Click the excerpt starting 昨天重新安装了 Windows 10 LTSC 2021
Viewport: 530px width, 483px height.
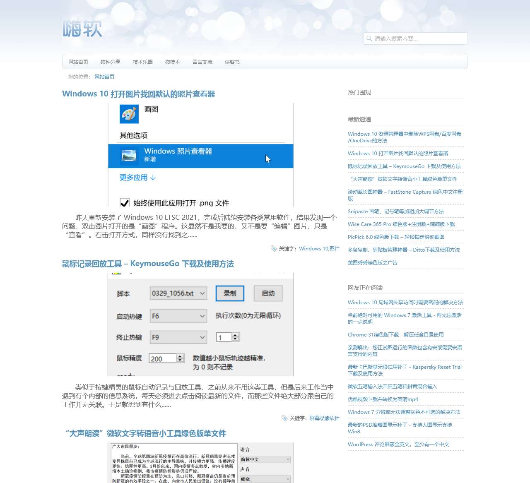200,226
